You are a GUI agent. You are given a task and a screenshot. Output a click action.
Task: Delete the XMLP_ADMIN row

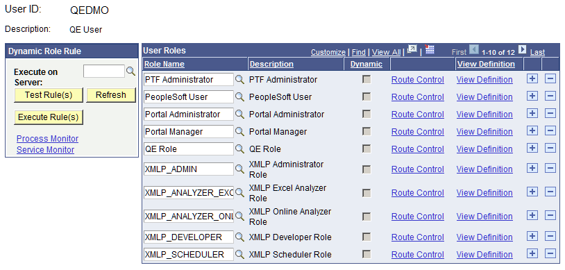tap(550, 168)
